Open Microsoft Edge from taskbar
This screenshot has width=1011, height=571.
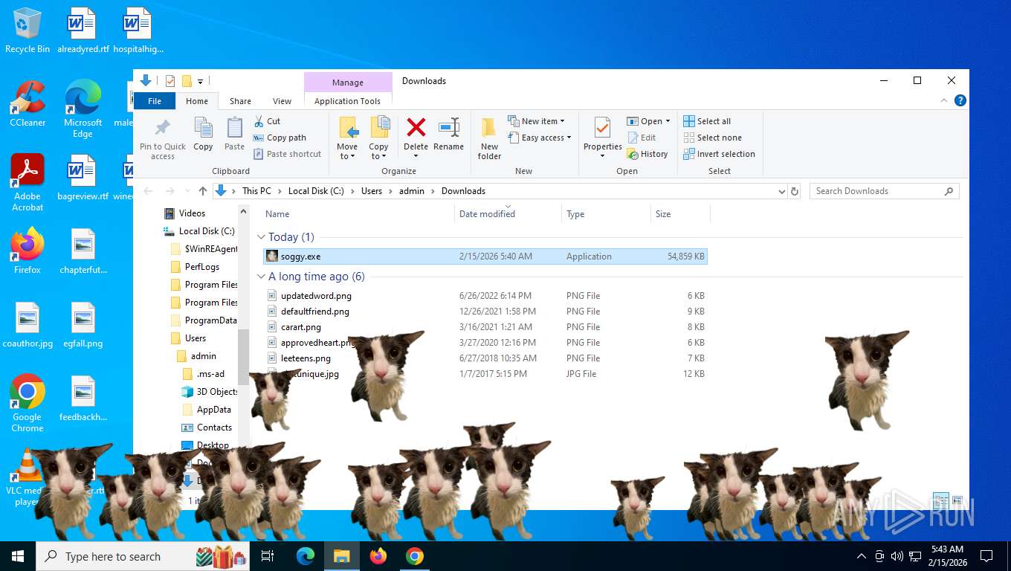point(306,556)
